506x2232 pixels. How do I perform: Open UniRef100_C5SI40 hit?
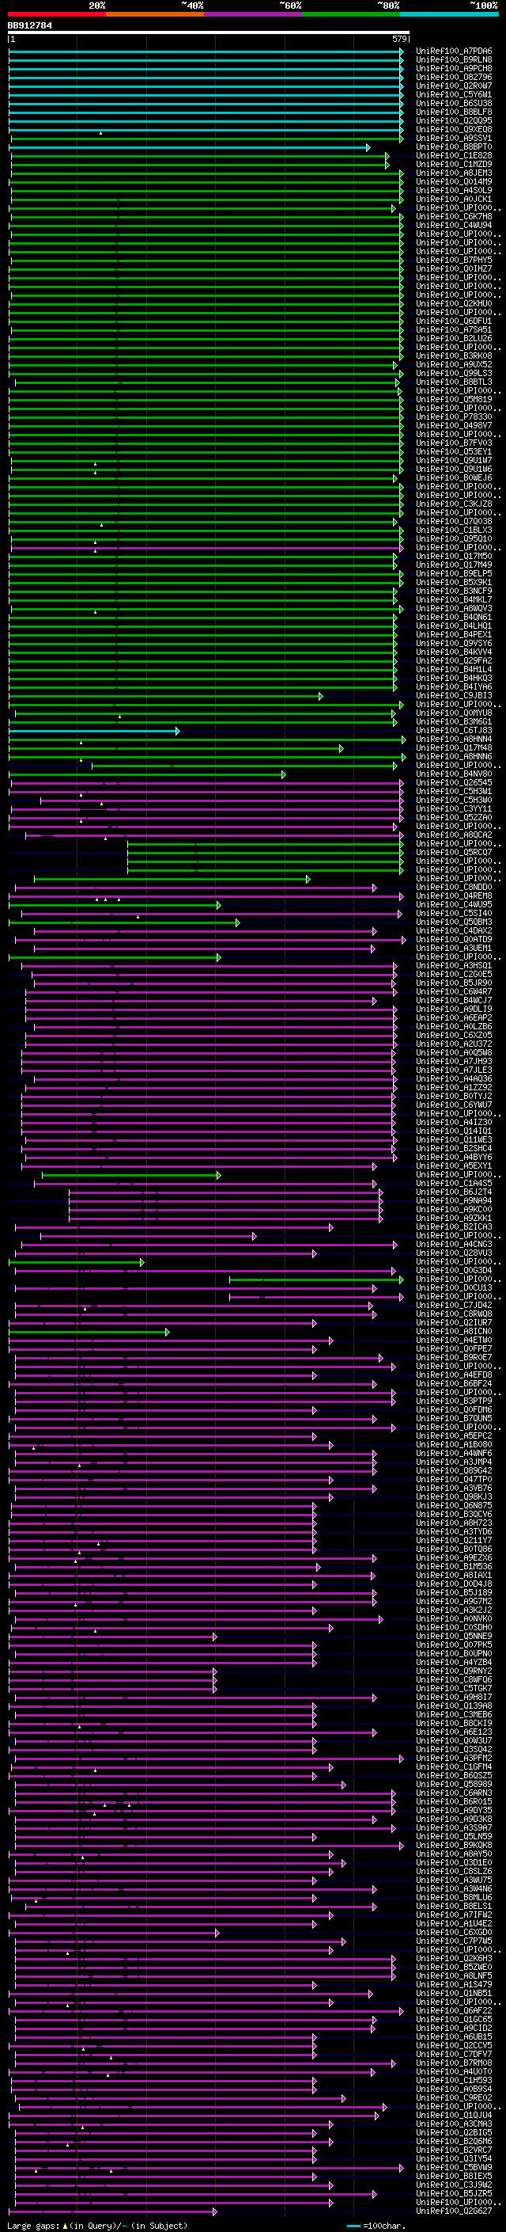454,913
